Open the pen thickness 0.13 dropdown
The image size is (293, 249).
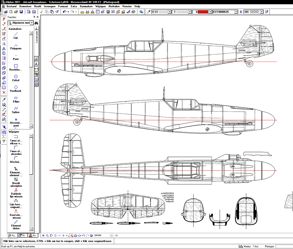click(169, 12)
